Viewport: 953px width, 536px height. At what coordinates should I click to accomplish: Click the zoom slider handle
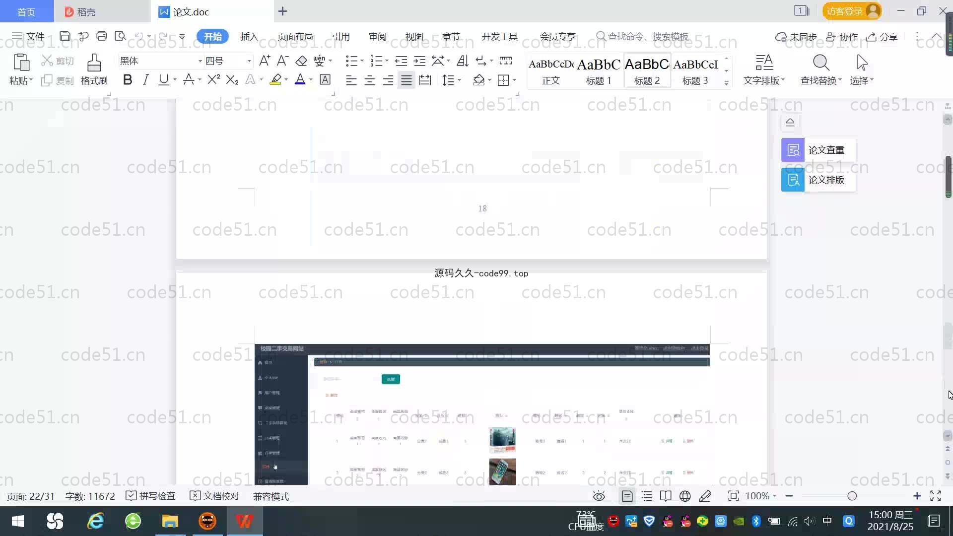[x=852, y=496]
